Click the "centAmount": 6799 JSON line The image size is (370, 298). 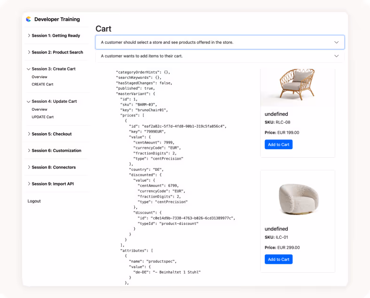pyautogui.click(x=158, y=185)
